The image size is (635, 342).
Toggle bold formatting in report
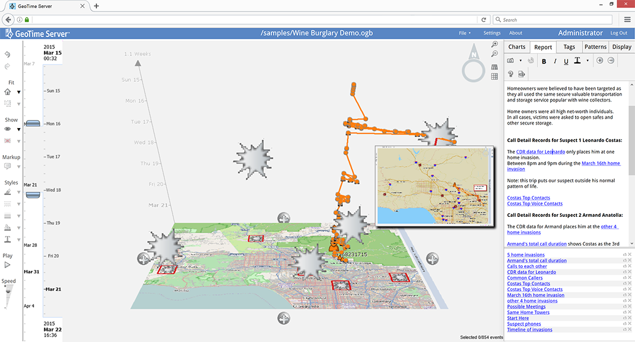(544, 61)
